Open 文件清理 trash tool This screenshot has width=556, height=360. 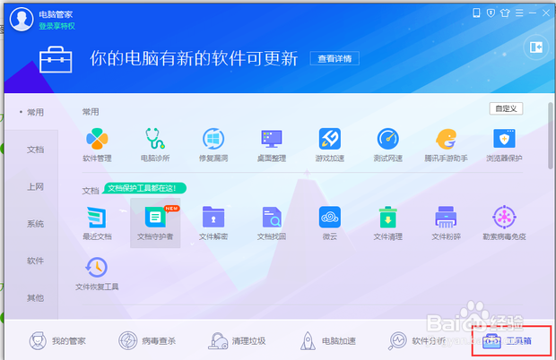pyautogui.click(x=387, y=223)
